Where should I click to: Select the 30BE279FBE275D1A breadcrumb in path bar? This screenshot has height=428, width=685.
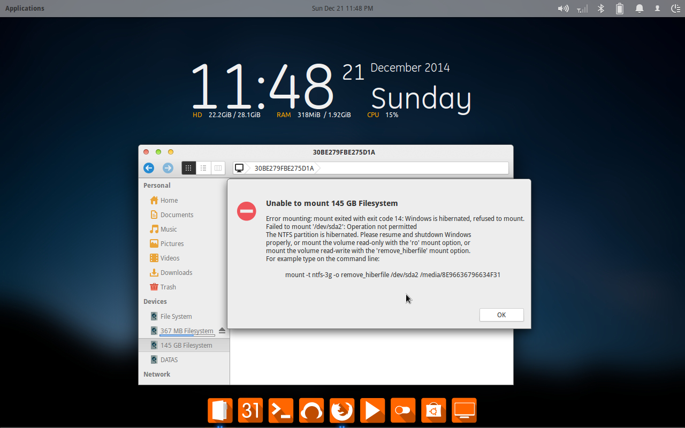pos(284,168)
